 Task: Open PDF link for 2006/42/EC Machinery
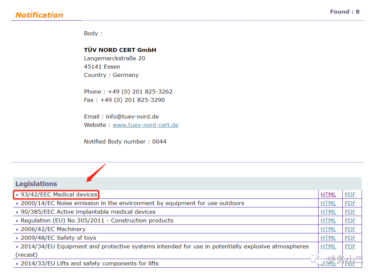(350, 229)
